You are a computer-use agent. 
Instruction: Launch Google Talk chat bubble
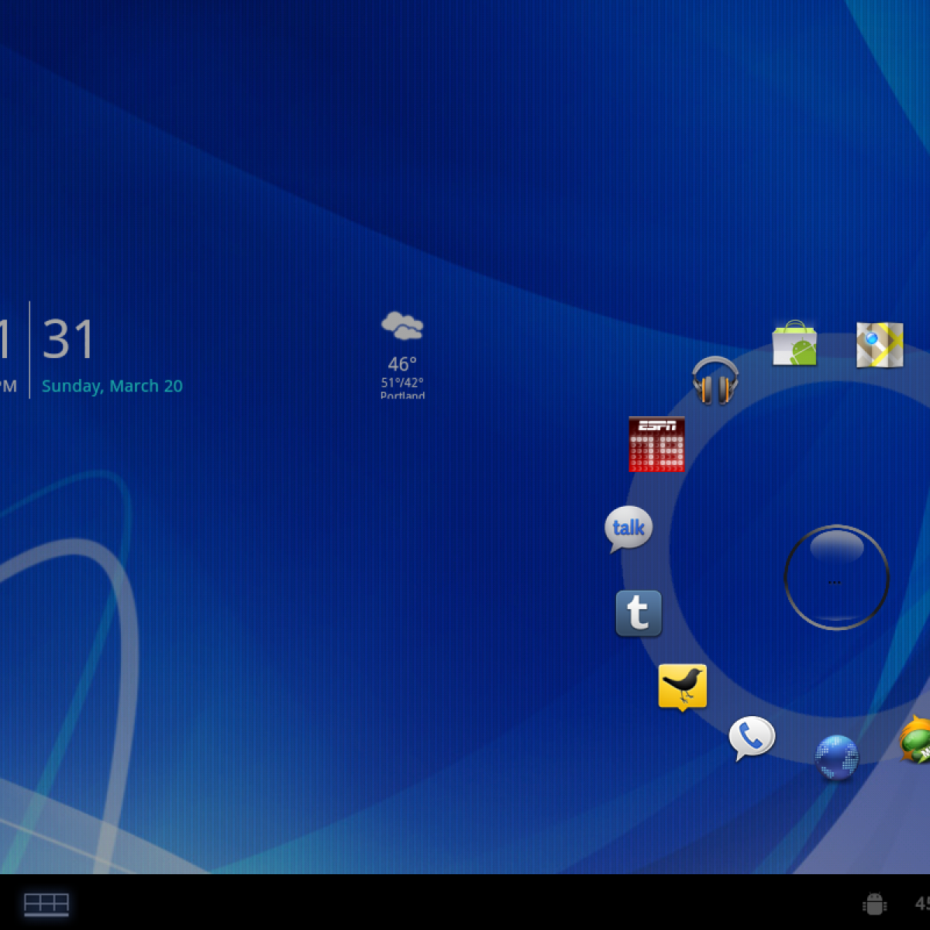628,529
